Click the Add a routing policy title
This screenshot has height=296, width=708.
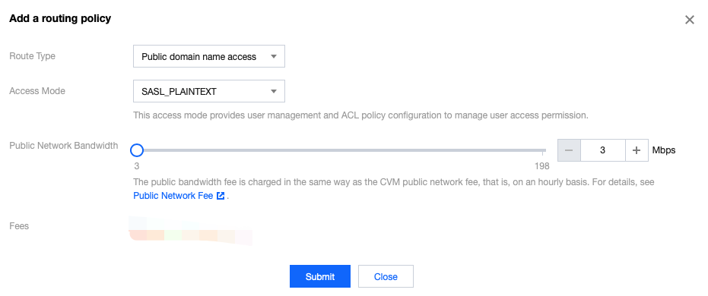click(60, 18)
